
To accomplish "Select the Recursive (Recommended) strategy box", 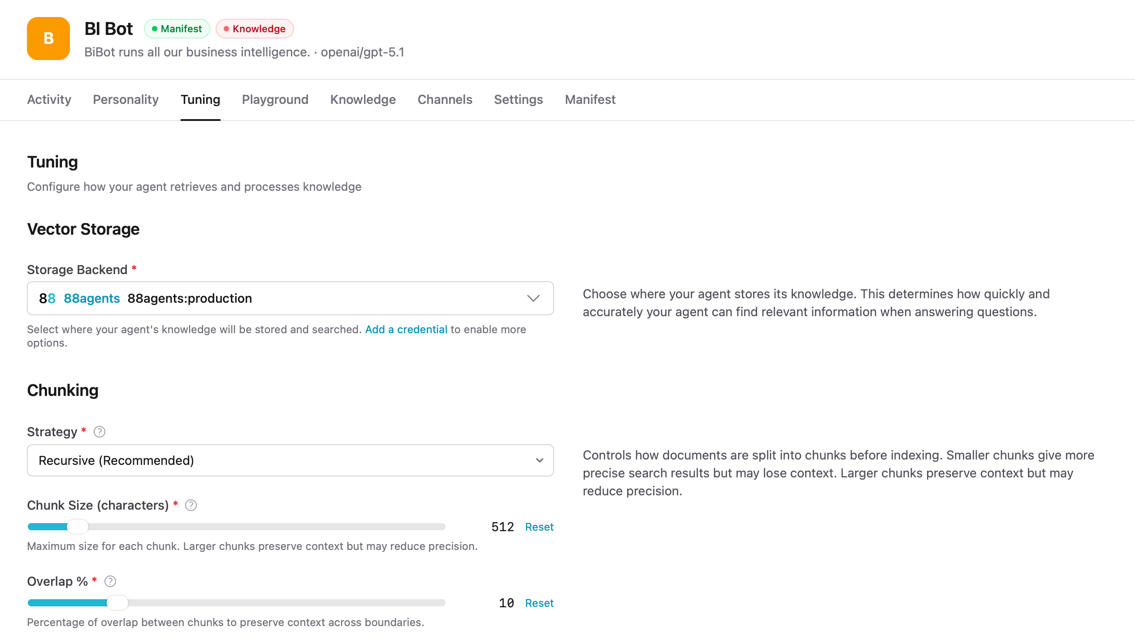I will 269,460.
